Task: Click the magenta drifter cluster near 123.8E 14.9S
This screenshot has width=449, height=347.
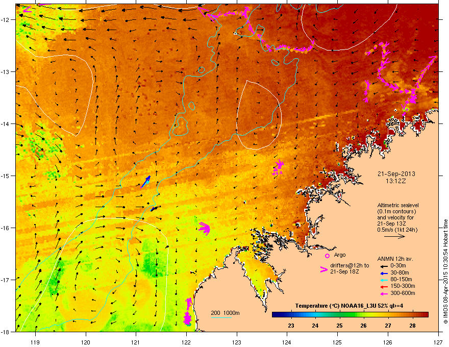Action: click(x=278, y=167)
